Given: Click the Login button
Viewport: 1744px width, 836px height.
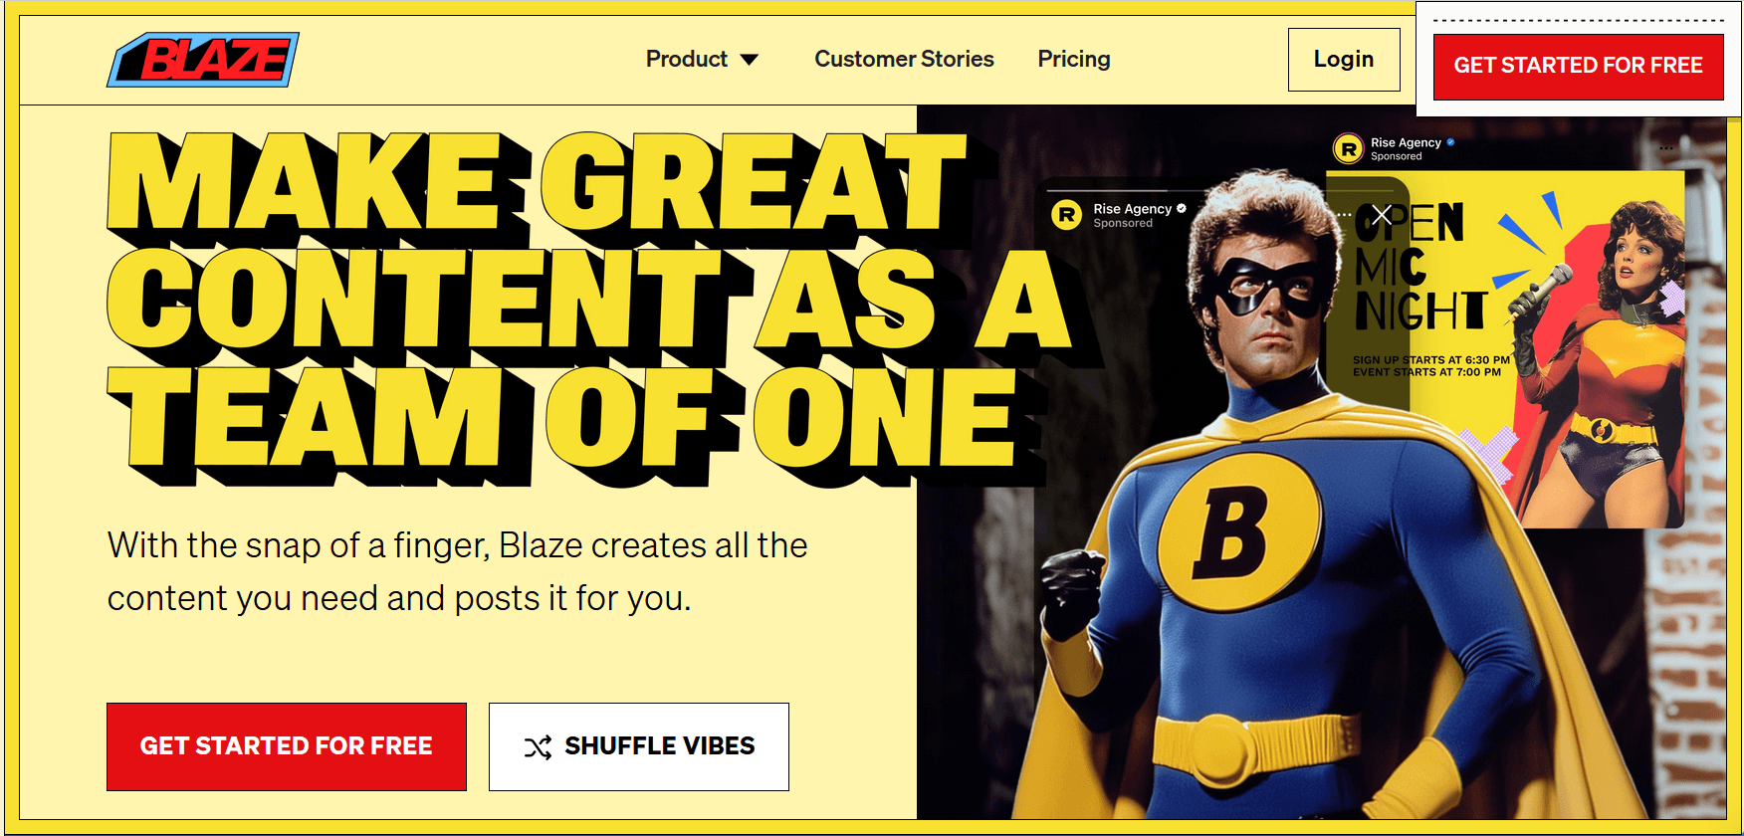Looking at the screenshot, I should tap(1343, 59).
